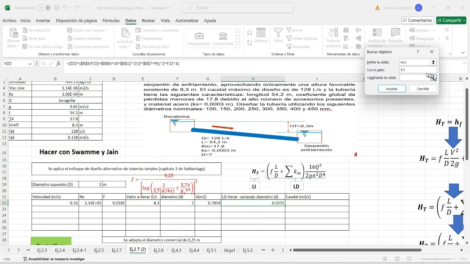
Task: Open the Revisar ribbon tab
Action: click(148, 21)
